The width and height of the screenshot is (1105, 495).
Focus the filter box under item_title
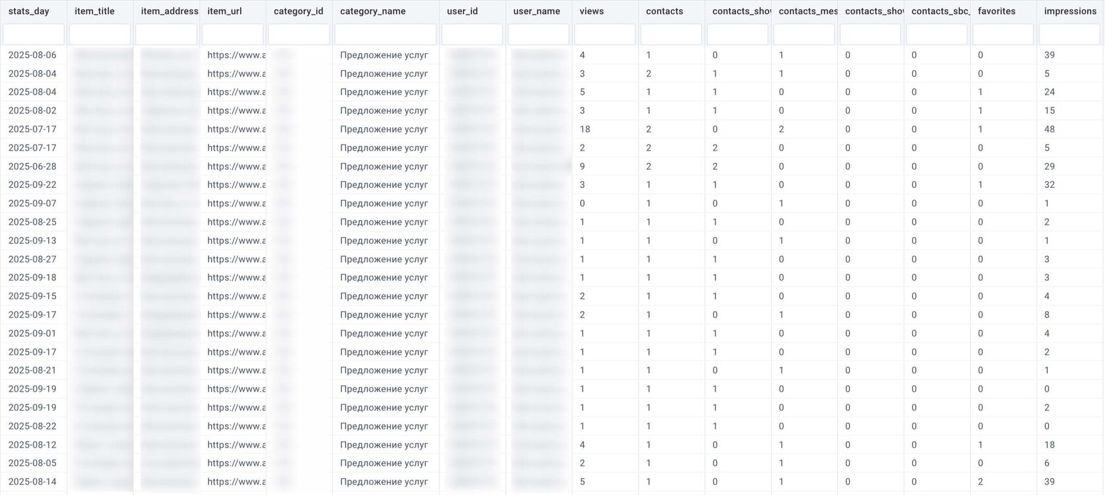coord(100,34)
